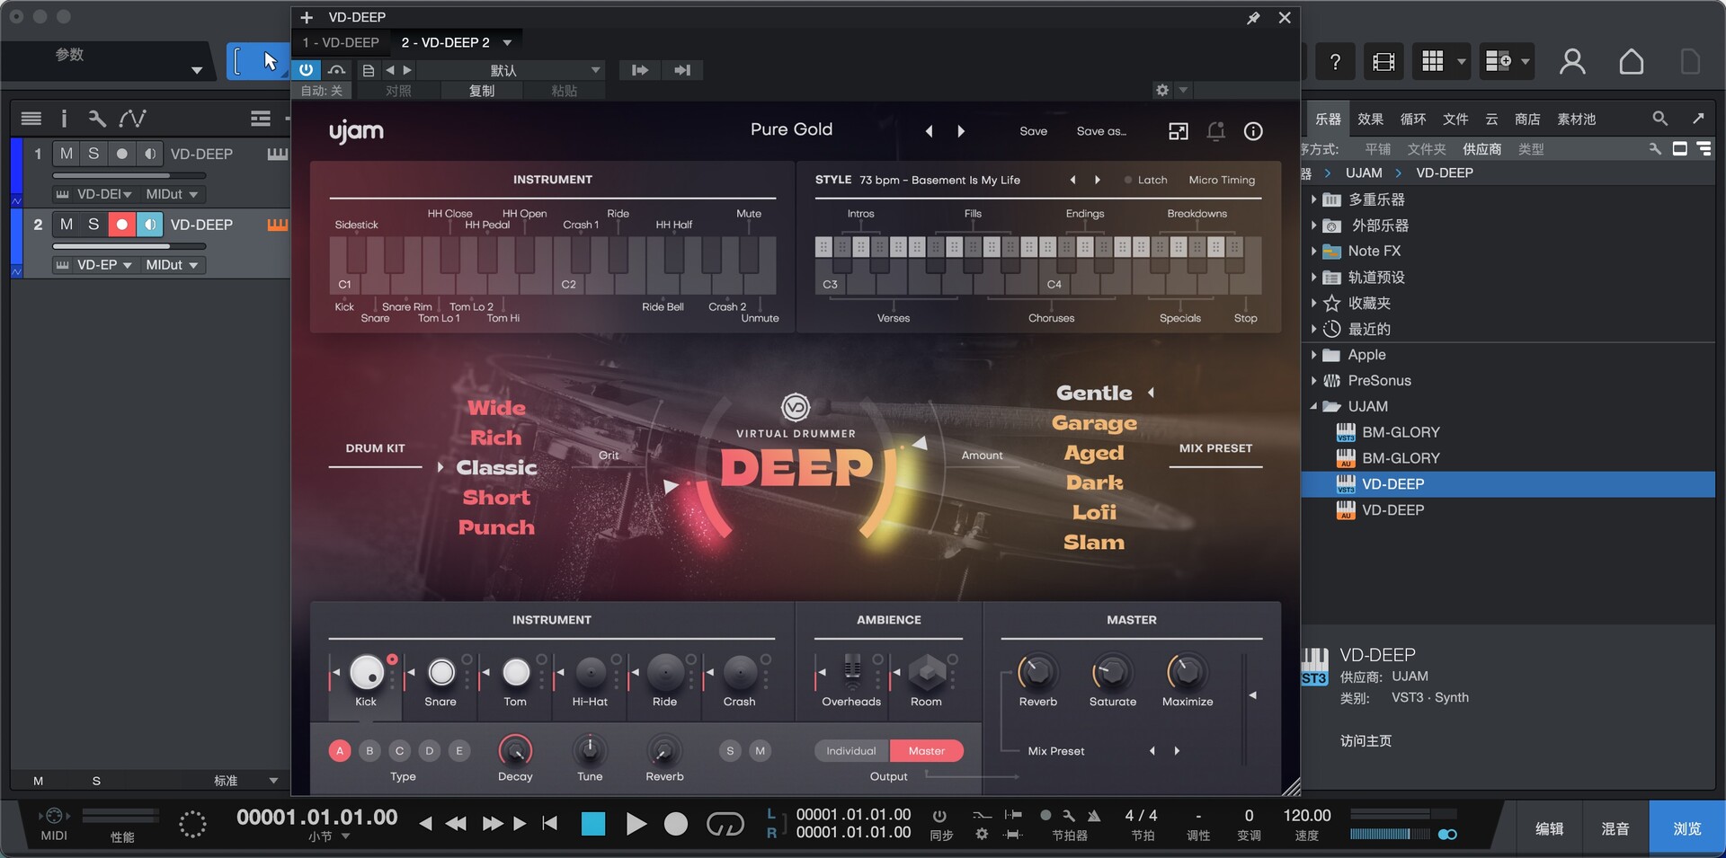Viewport: 1726px width, 858px height.
Task: Choose the Punch drum kit
Action: click(x=496, y=527)
